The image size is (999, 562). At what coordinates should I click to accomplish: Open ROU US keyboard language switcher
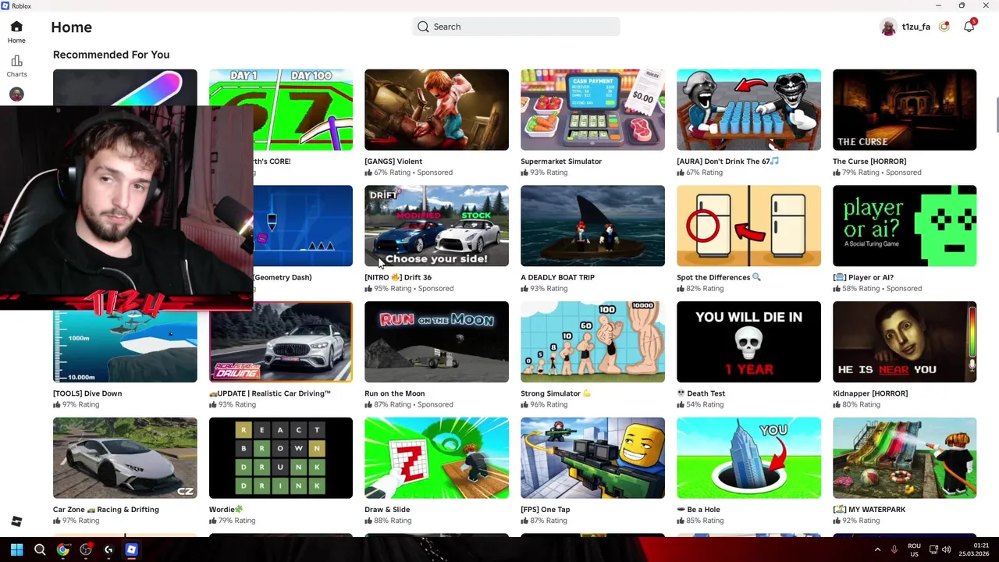[x=914, y=550]
